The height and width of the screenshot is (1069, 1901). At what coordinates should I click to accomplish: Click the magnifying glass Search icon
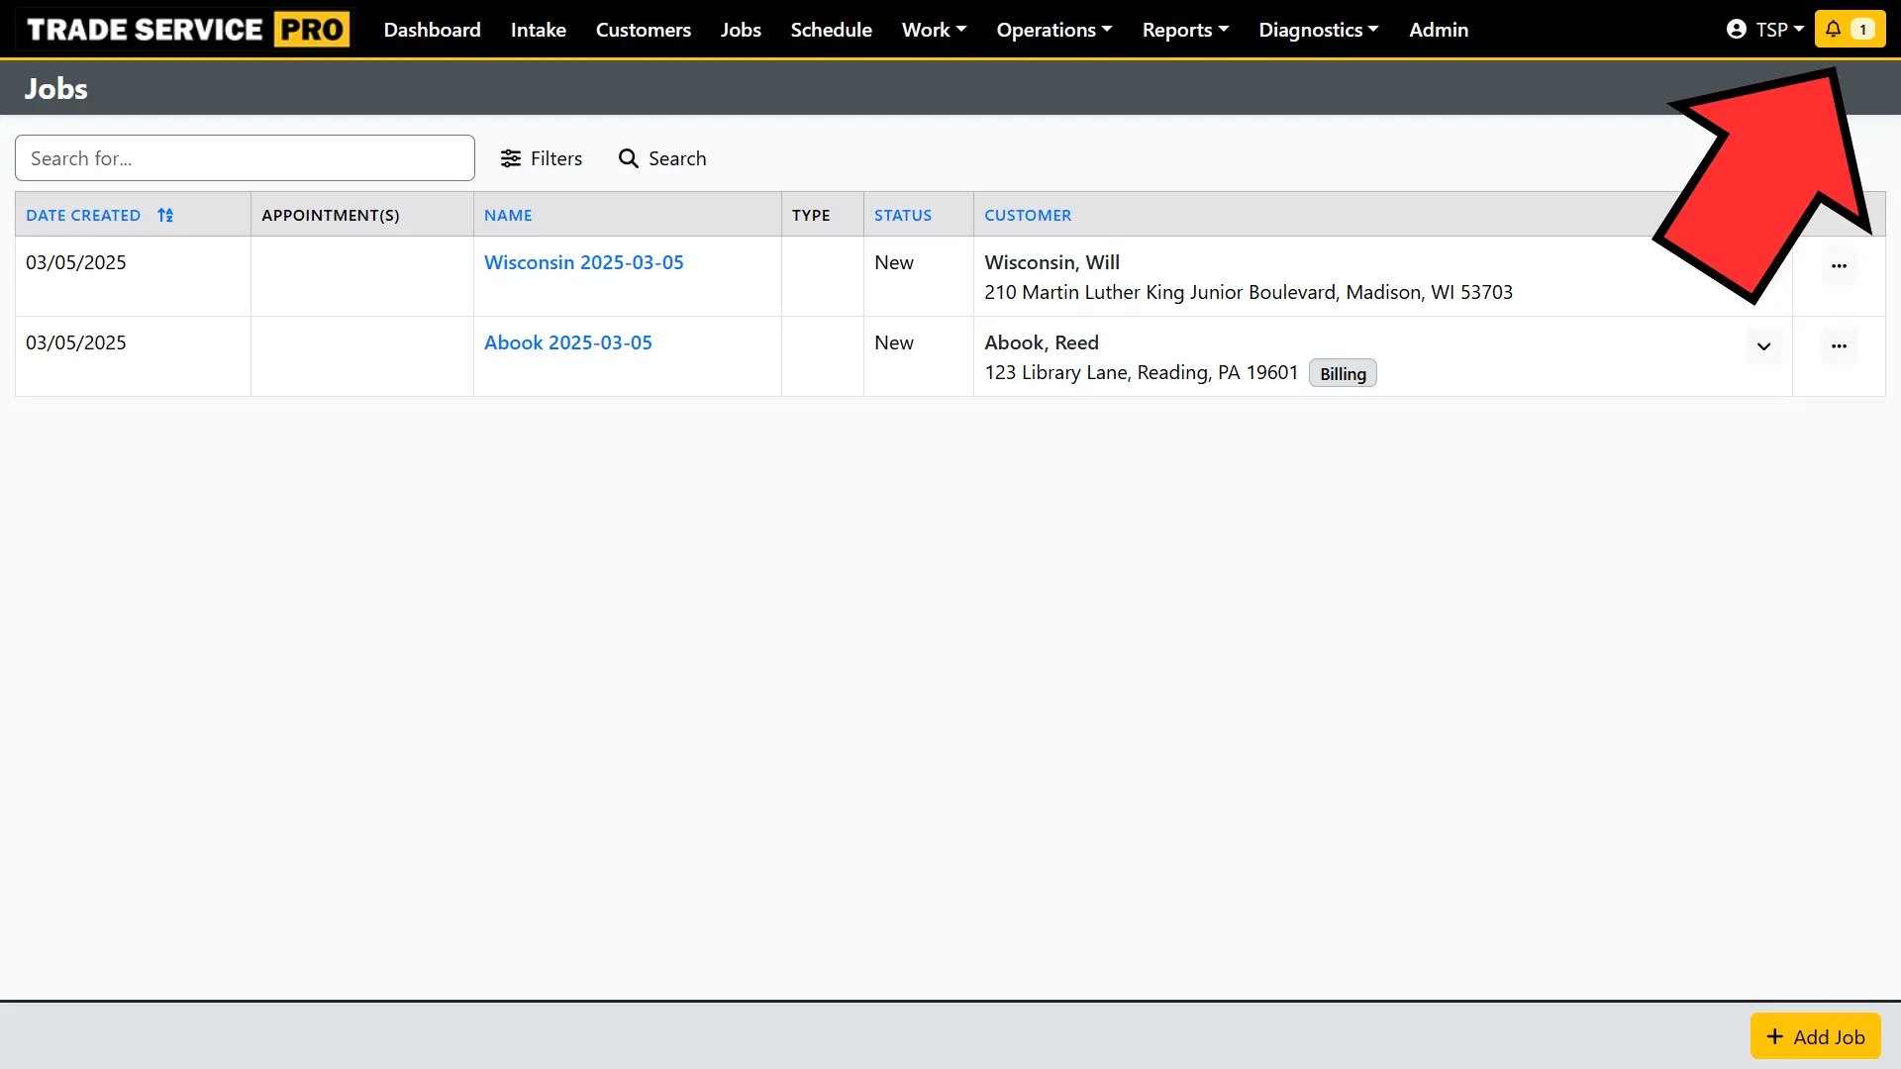[x=629, y=158]
